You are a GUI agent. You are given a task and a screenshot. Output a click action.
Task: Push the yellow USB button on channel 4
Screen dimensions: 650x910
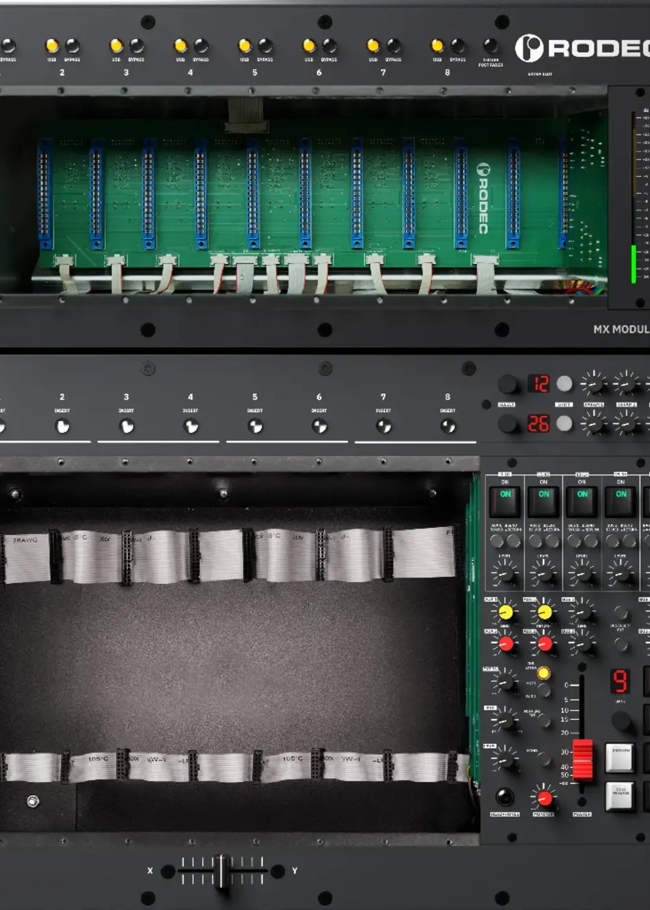[181, 46]
